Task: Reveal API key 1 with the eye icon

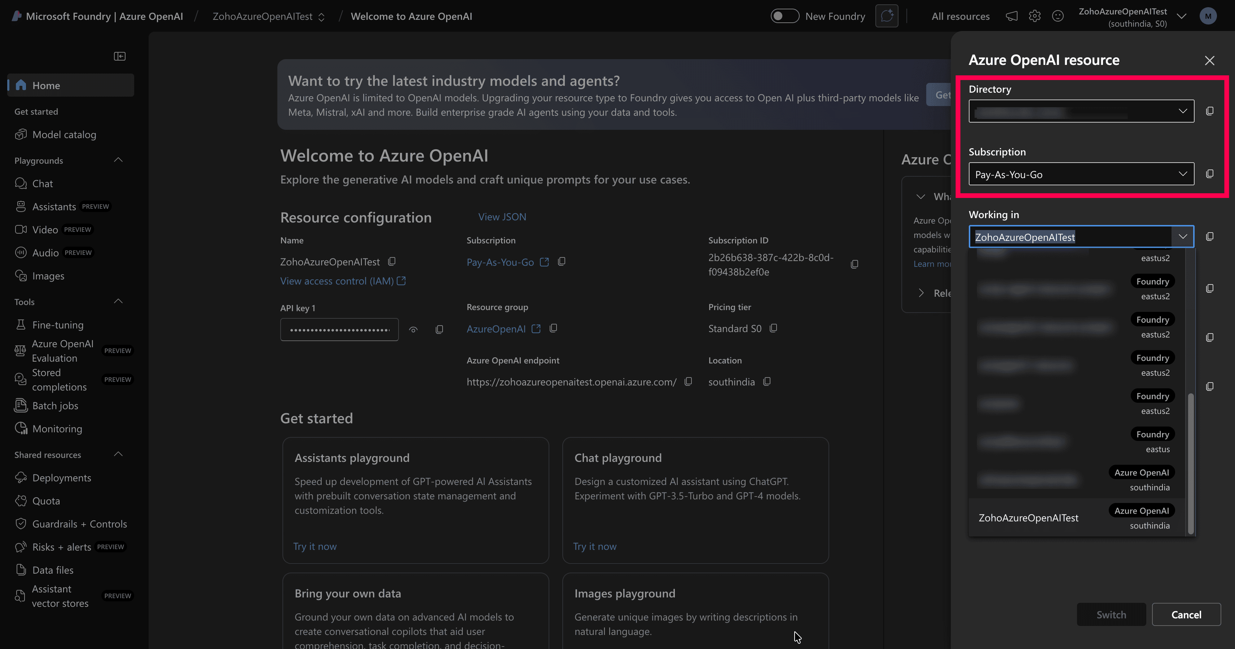Action: click(x=413, y=330)
